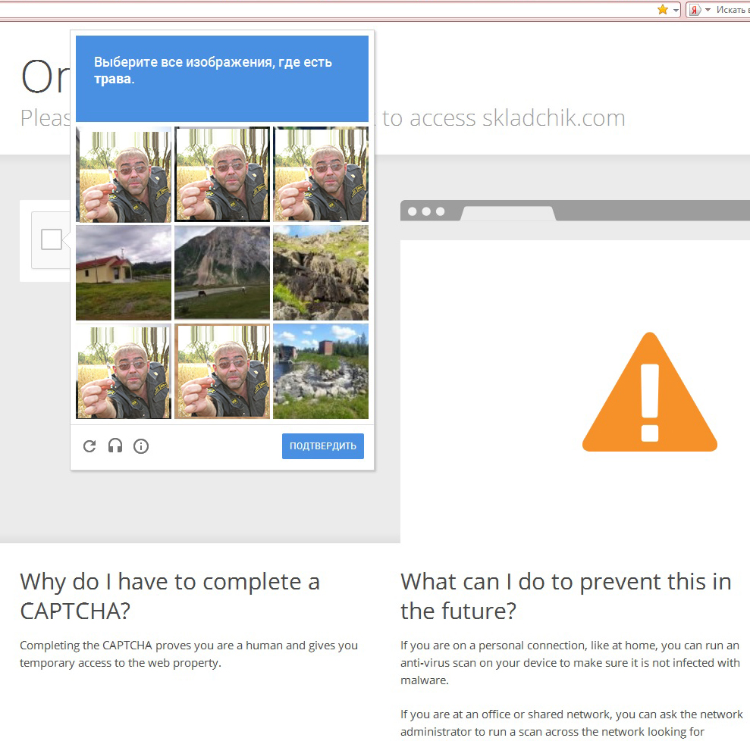Open the dropdown arrow beside the bookmark star
Image resolution: width=750 pixels, height=741 pixels.
tap(676, 10)
